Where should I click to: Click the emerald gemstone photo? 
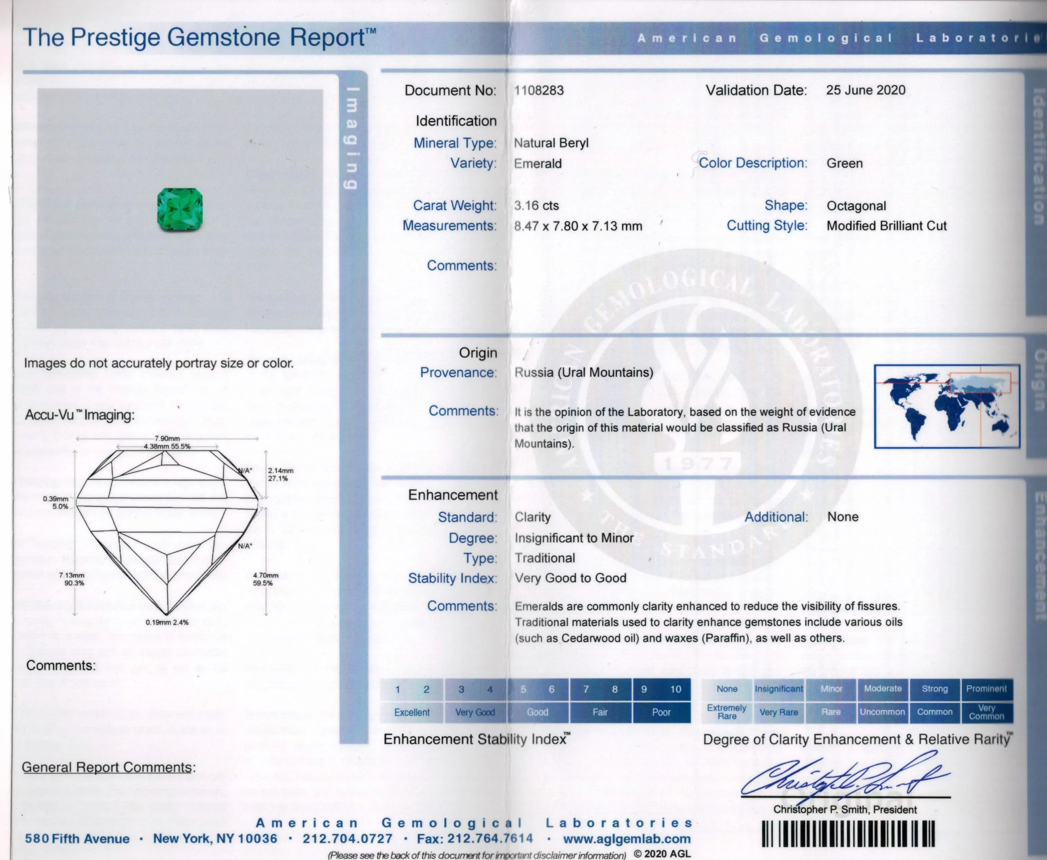click(x=180, y=210)
